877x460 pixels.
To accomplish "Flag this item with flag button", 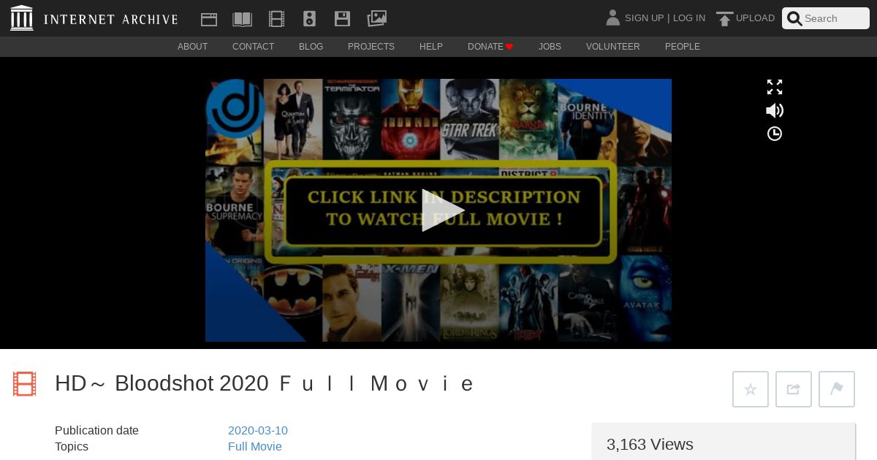I will 837,389.
